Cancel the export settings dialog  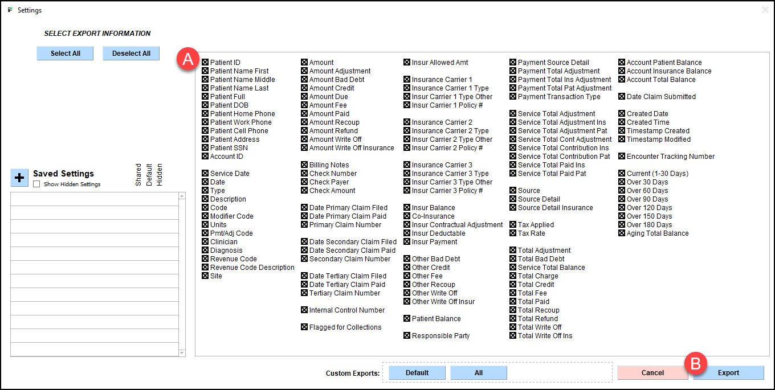pyautogui.click(x=652, y=373)
